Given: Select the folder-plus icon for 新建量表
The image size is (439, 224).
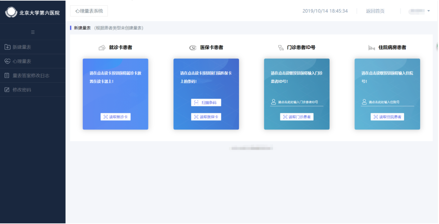Looking at the screenshot, I should coord(7,47).
